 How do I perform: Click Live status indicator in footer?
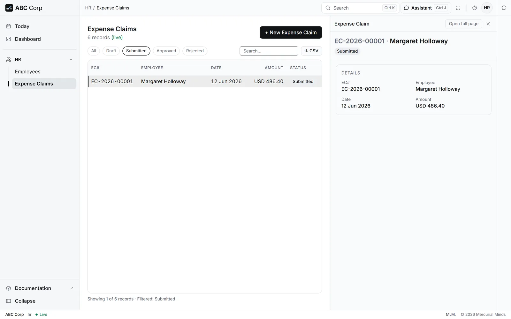(42, 315)
